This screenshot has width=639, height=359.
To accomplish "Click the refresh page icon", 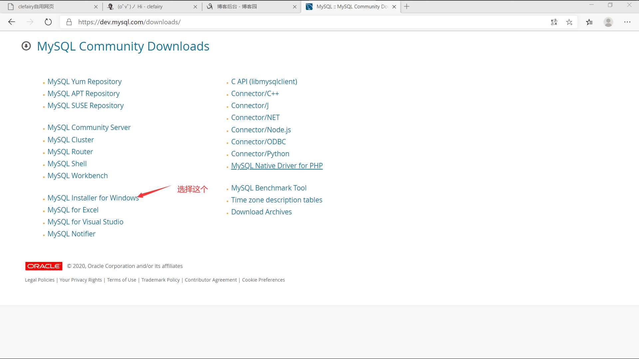I will click(48, 22).
